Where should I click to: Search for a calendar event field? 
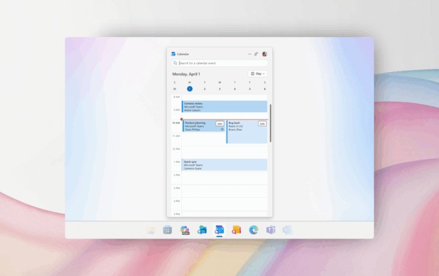pos(219,63)
